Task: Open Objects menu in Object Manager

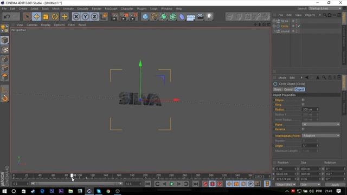Action: [x=310, y=15]
